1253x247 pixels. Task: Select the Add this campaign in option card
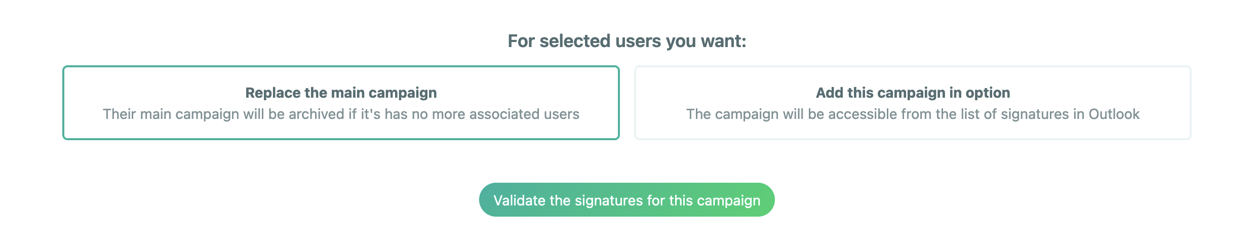coord(912,103)
